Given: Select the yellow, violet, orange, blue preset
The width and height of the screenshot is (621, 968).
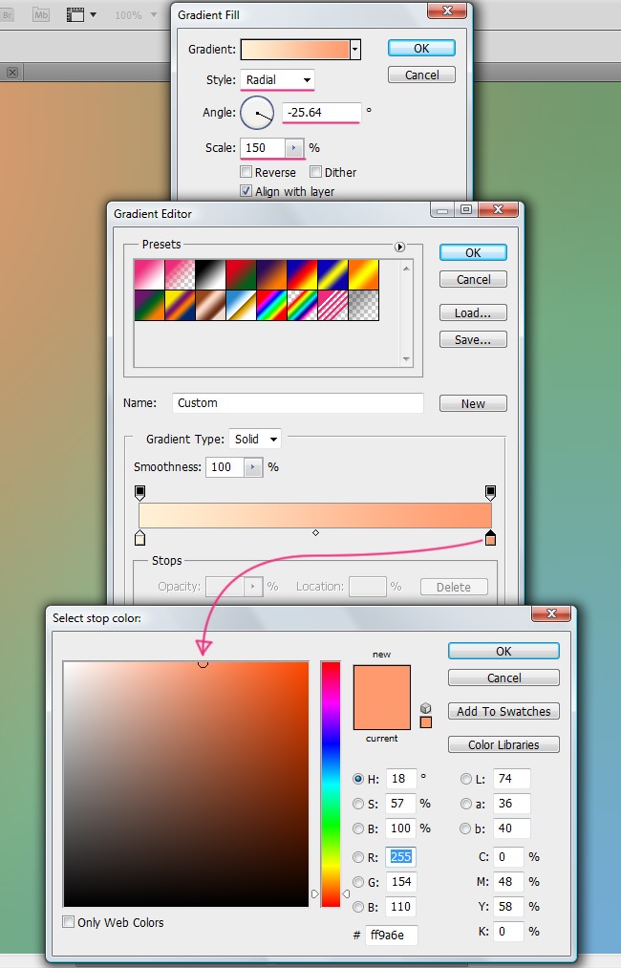Looking at the screenshot, I should [180, 305].
